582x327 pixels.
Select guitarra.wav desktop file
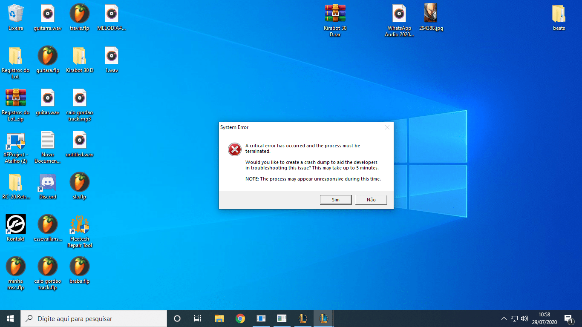click(x=48, y=17)
